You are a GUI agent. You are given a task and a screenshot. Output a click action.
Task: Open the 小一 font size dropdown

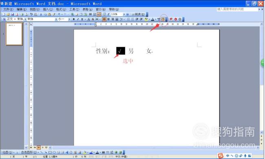pyautogui.click(x=69, y=19)
